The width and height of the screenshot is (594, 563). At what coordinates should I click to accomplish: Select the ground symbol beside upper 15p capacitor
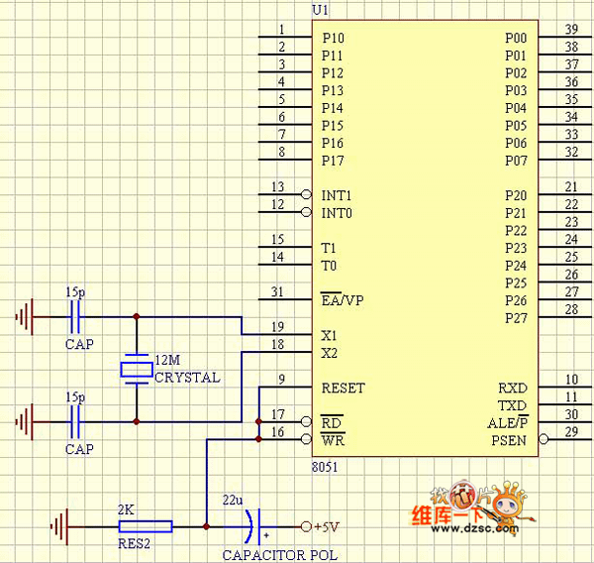click(x=24, y=317)
